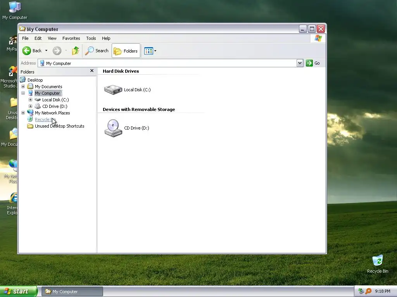The height and width of the screenshot is (297, 397).
Task: Minimize the My Computer window
Action: pos(302,29)
